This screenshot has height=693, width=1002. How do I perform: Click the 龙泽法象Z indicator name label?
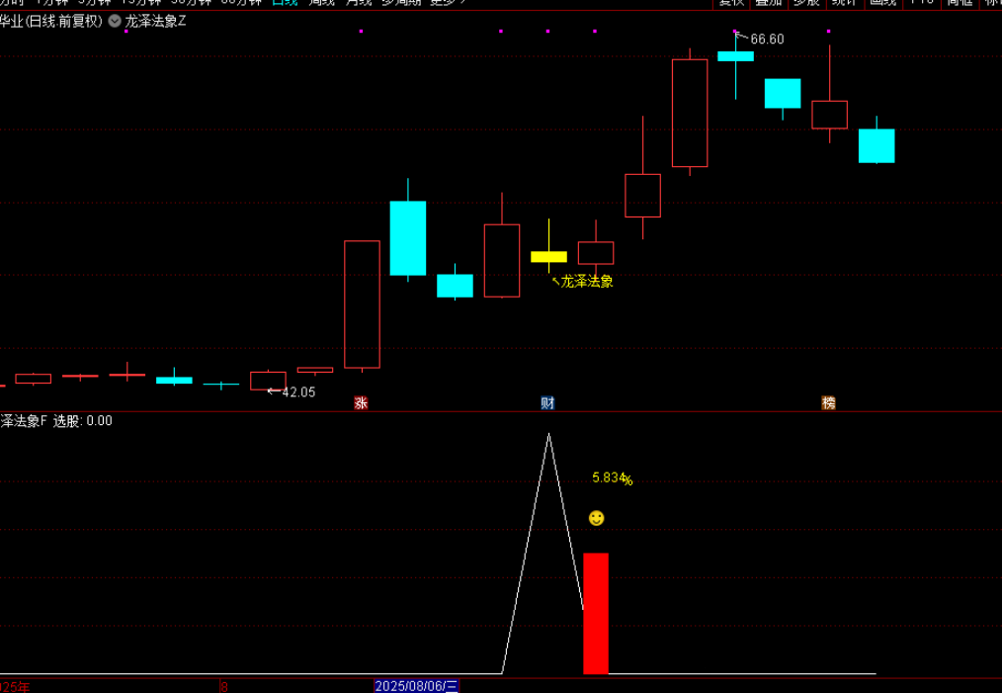155,21
